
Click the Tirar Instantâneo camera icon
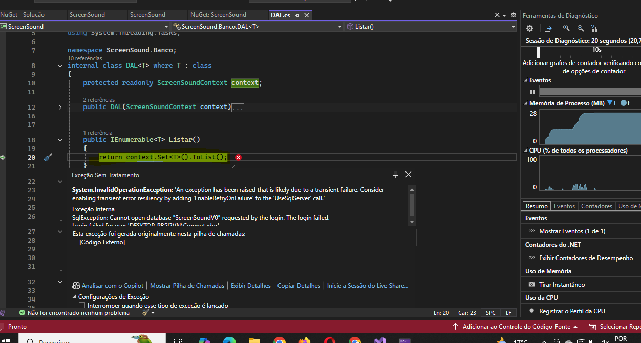click(531, 284)
